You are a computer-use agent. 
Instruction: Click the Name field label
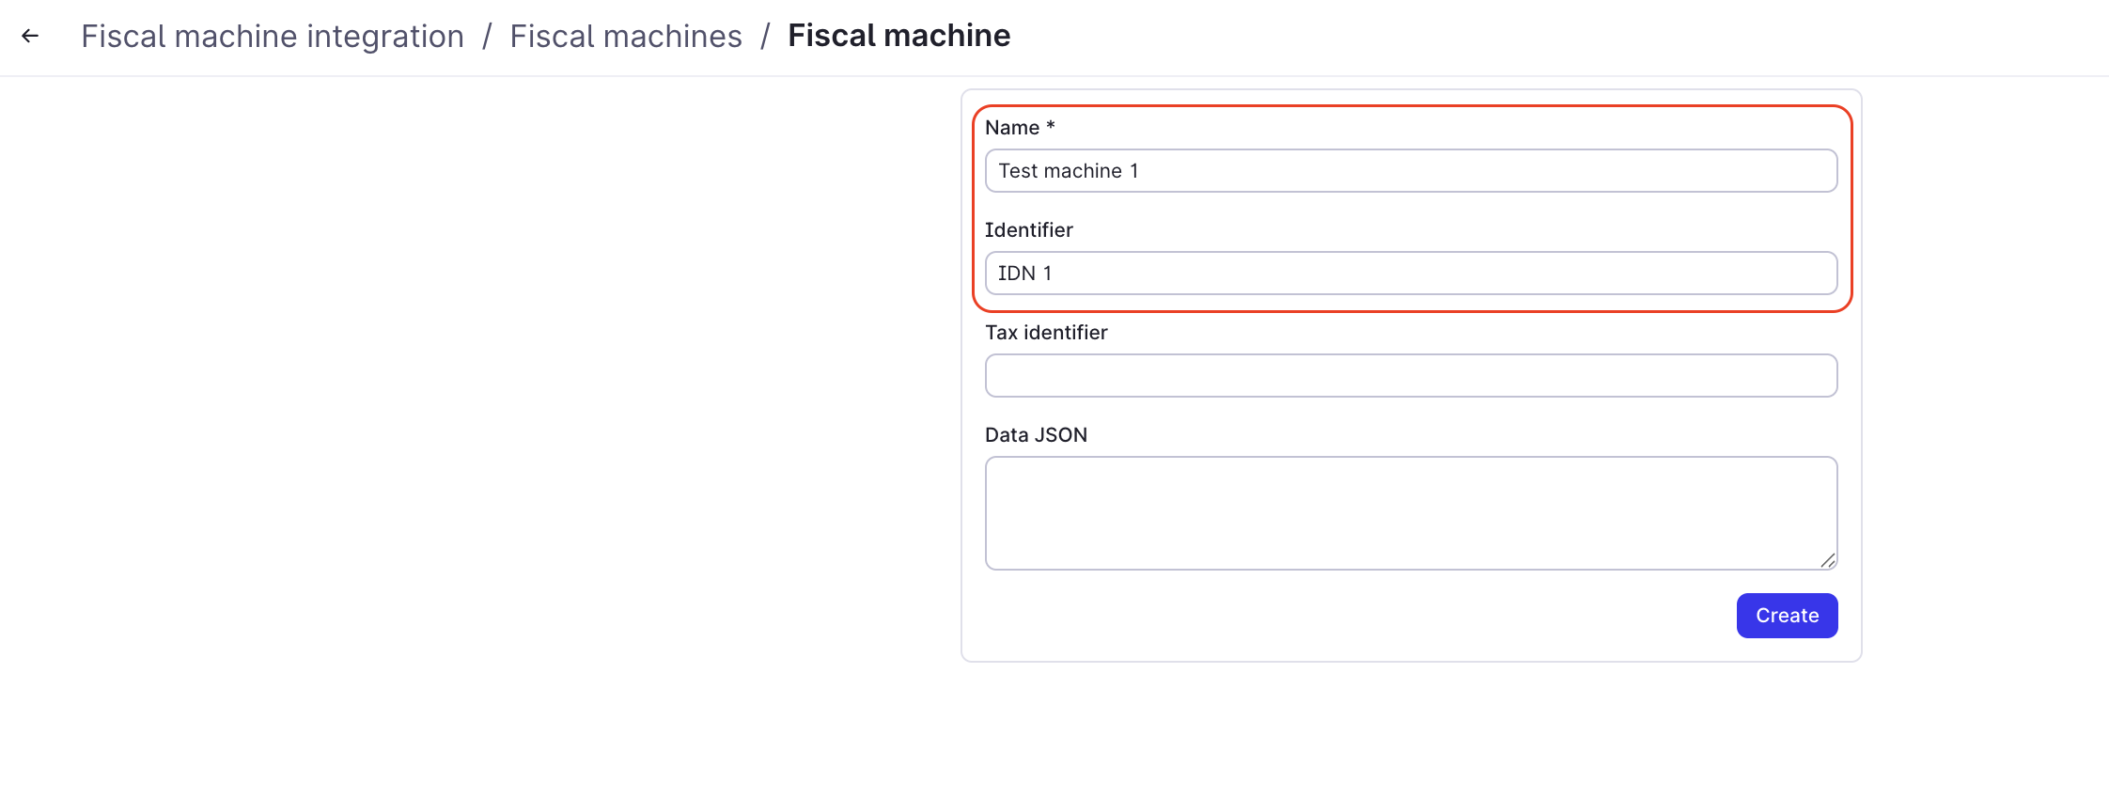[1012, 128]
